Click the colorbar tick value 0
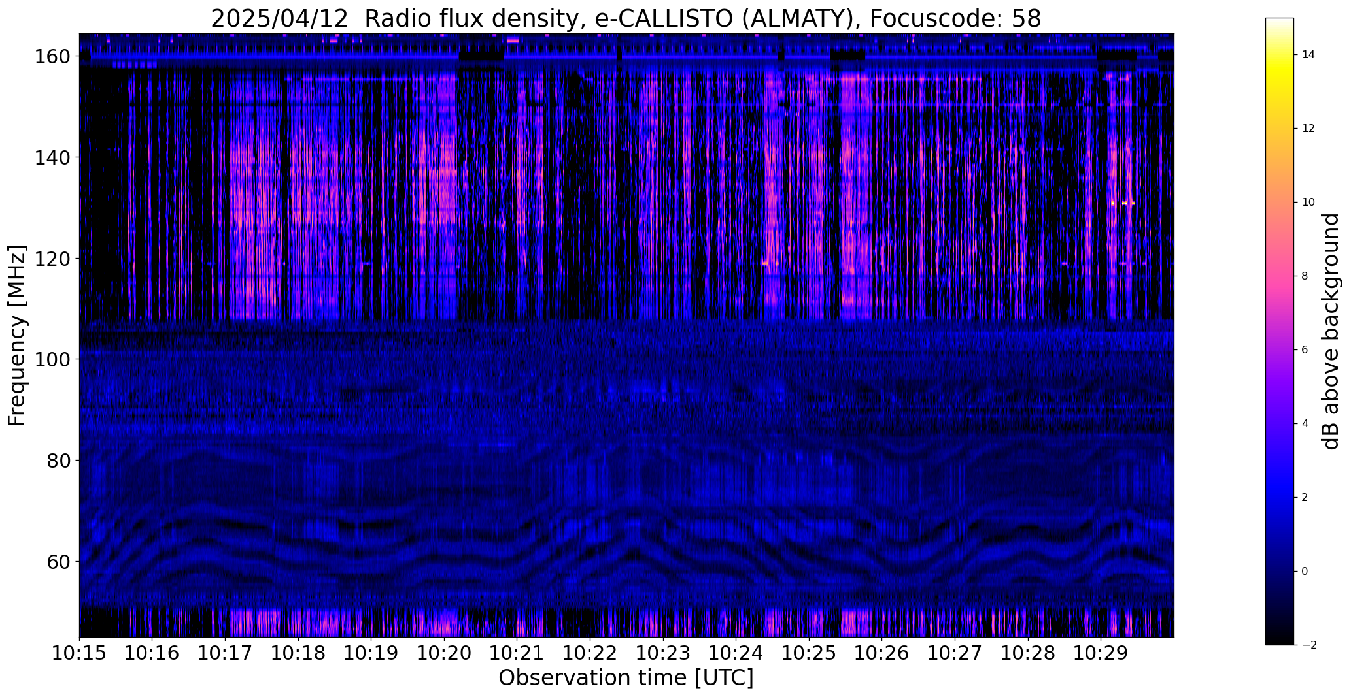The width and height of the screenshot is (1351, 697). tap(1305, 572)
